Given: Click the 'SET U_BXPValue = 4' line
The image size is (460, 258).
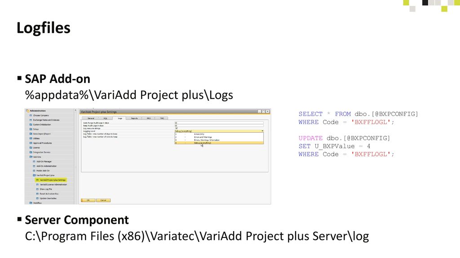Looking at the screenshot, I should click(x=334, y=146).
